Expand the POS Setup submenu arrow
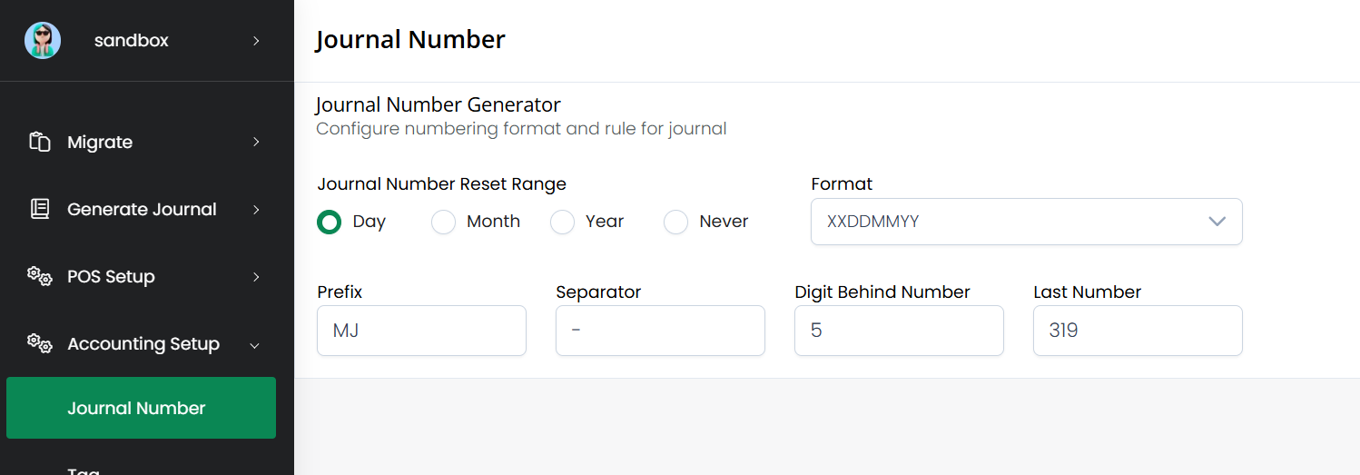 pyautogui.click(x=256, y=277)
